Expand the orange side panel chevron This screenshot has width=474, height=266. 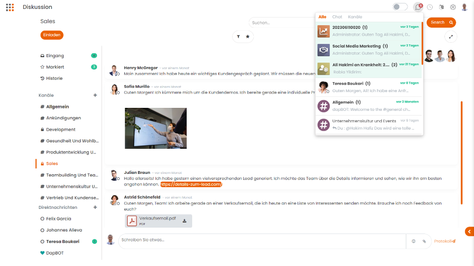point(470,232)
